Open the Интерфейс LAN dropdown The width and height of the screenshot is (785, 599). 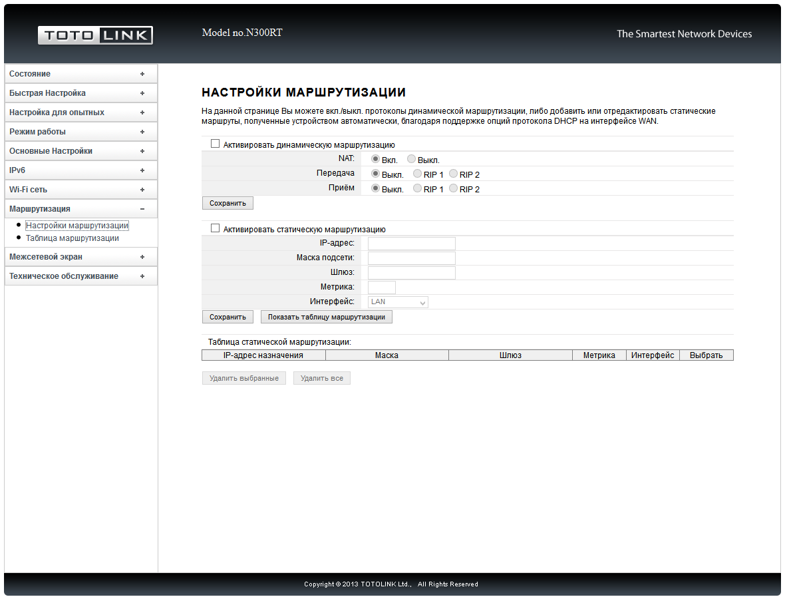(x=398, y=302)
